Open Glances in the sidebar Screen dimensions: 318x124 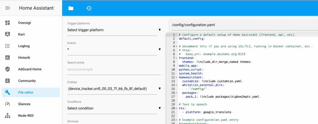31,104
